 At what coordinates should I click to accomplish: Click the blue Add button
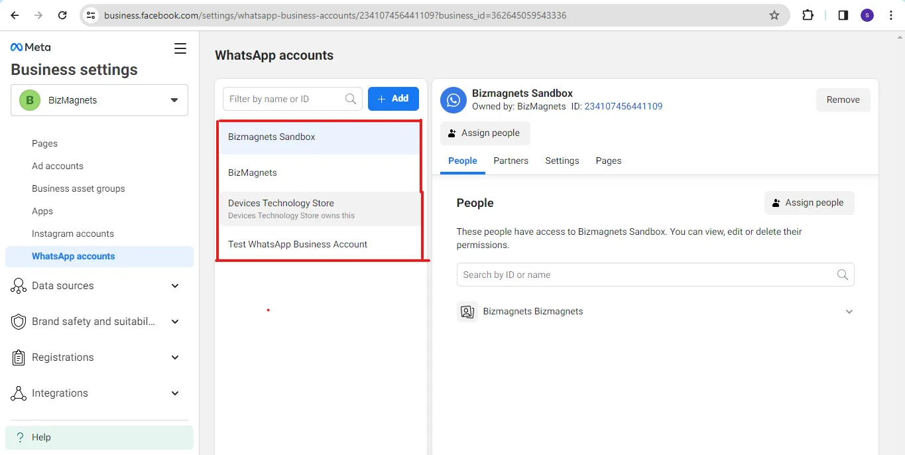pos(393,99)
